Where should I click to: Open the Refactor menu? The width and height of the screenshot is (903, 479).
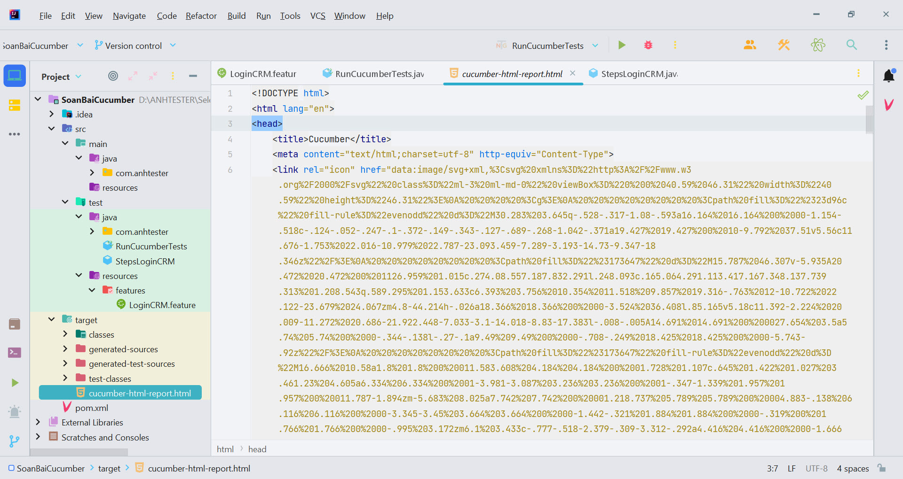click(x=201, y=16)
